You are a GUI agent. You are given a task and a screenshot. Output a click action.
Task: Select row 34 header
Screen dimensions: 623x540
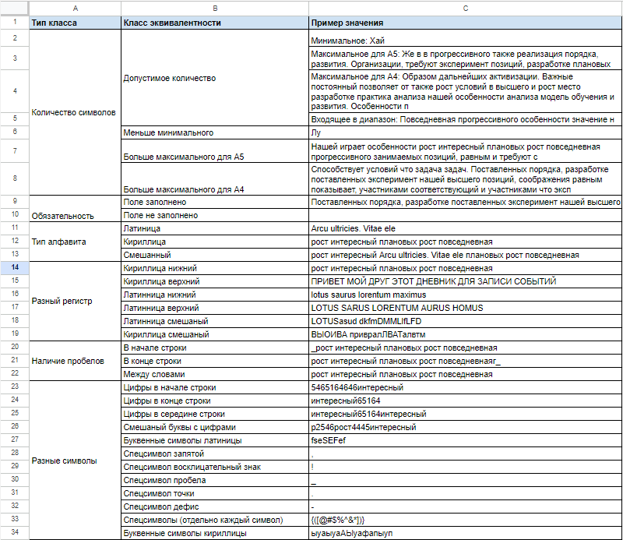(x=15, y=532)
